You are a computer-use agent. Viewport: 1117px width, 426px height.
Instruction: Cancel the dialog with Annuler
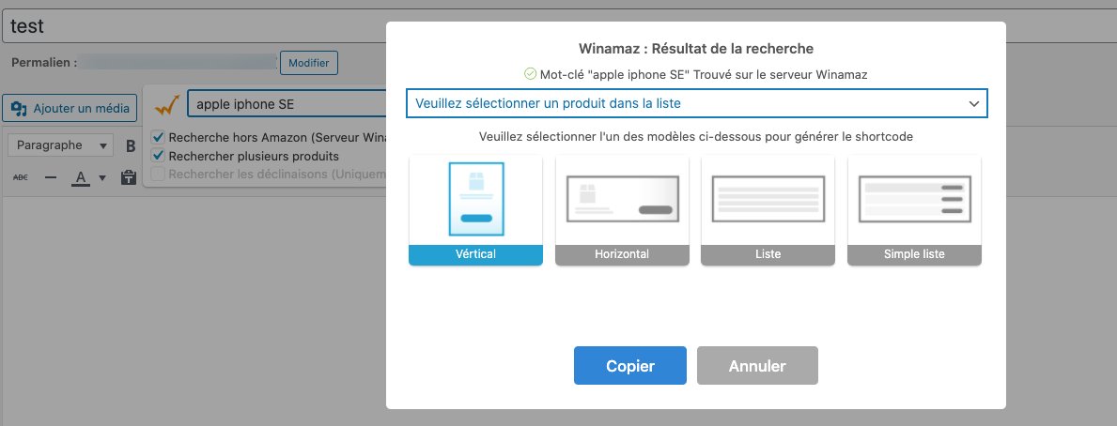click(x=757, y=366)
